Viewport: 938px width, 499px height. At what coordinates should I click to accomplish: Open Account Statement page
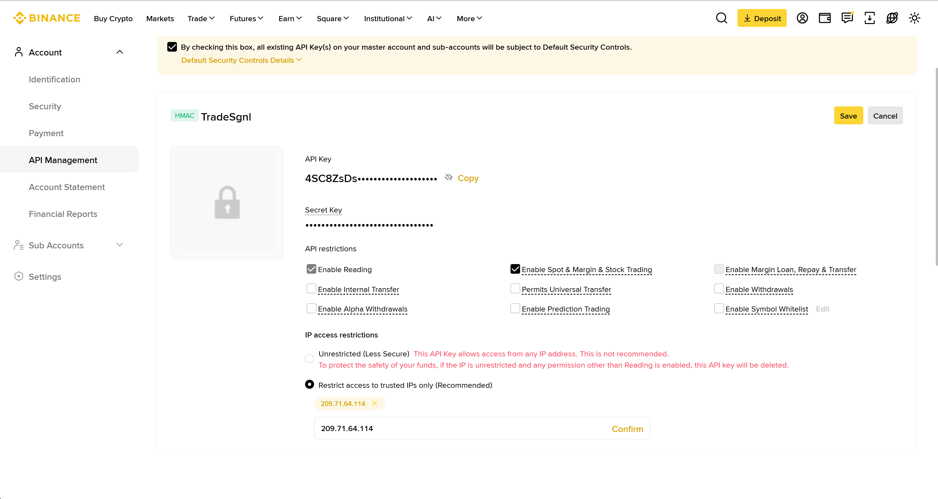coord(67,187)
